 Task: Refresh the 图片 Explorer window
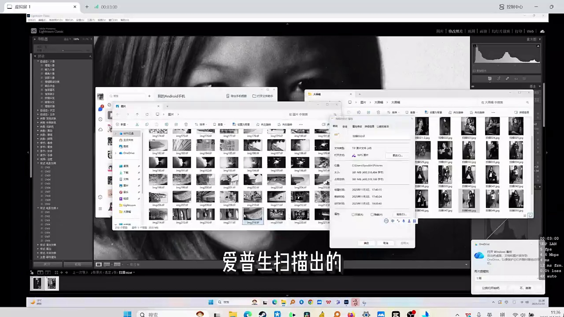coord(147,114)
